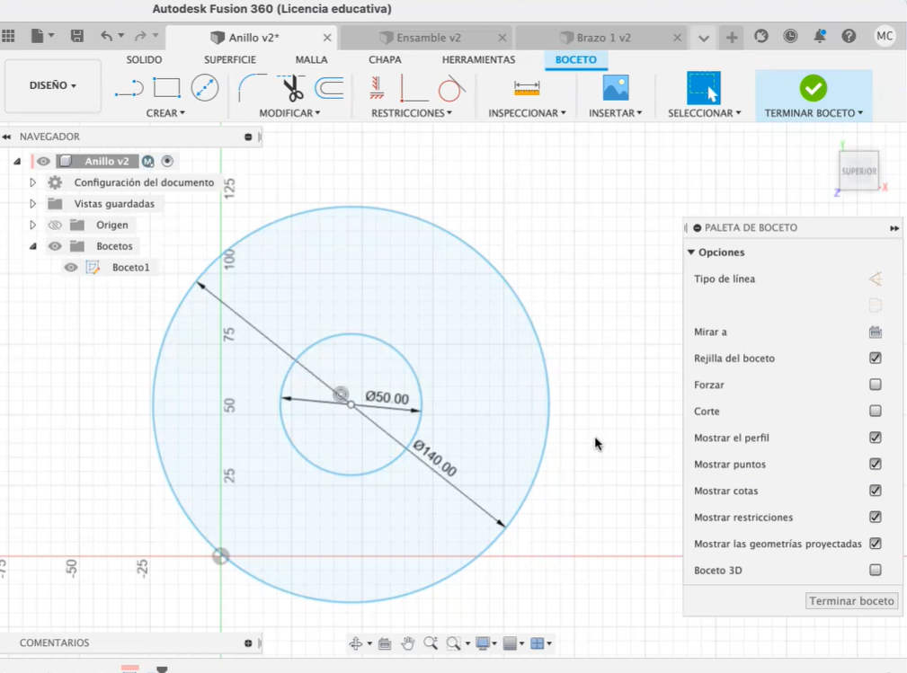Open the data panel grid icon
Viewport: 907px width, 673px height.
click(x=8, y=36)
